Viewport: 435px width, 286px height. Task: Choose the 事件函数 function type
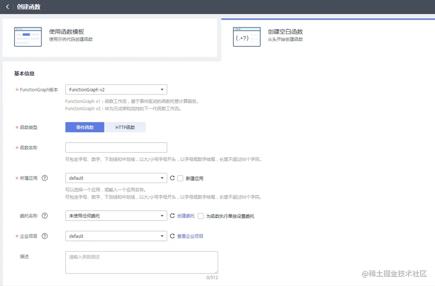tap(85, 127)
